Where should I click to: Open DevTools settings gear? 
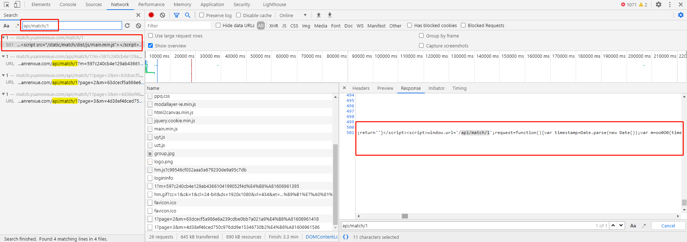[658, 5]
